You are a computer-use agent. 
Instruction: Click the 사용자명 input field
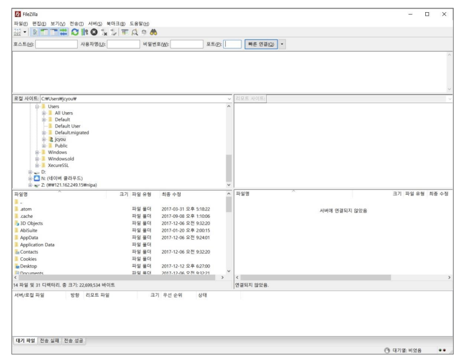(x=123, y=44)
